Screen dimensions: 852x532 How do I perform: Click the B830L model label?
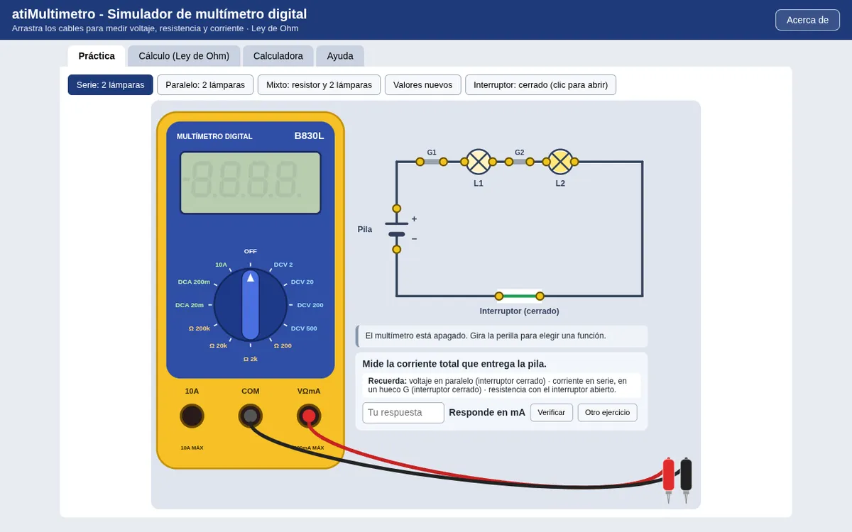coord(309,135)
